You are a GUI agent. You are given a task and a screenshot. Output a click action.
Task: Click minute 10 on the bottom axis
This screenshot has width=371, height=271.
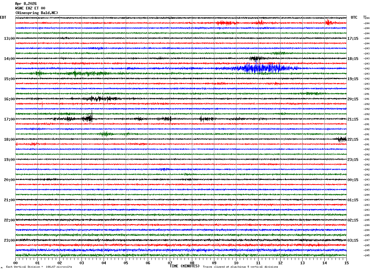pos(236,263)
